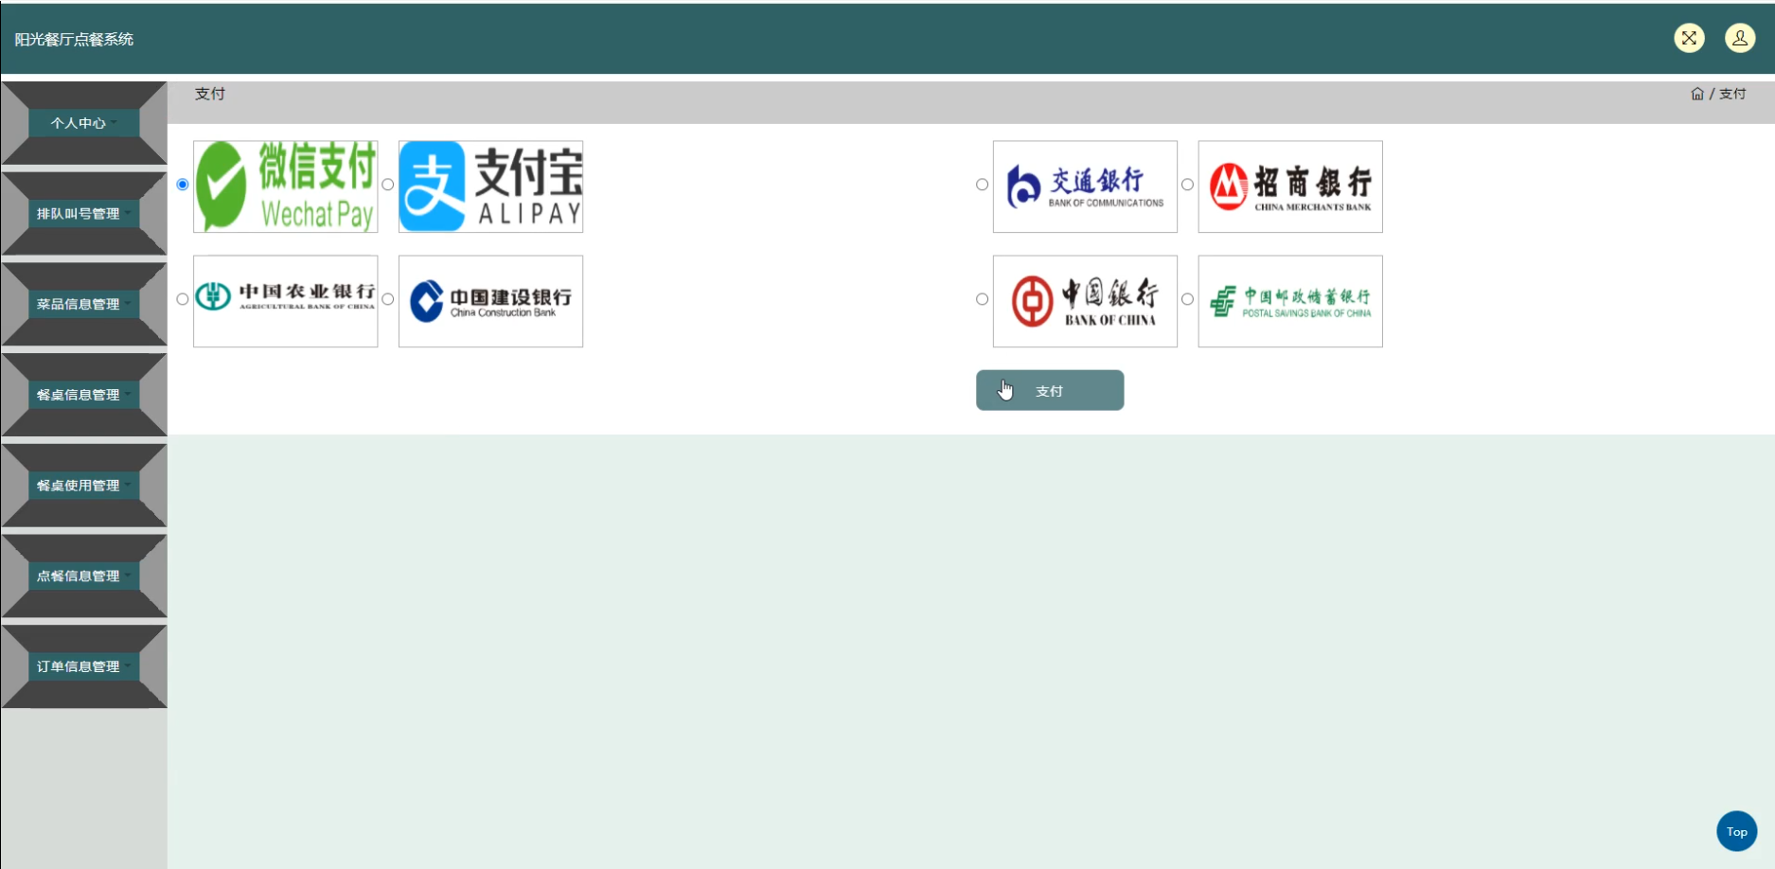Choose Postal Savings Bank radio button

pos(1187,299)
